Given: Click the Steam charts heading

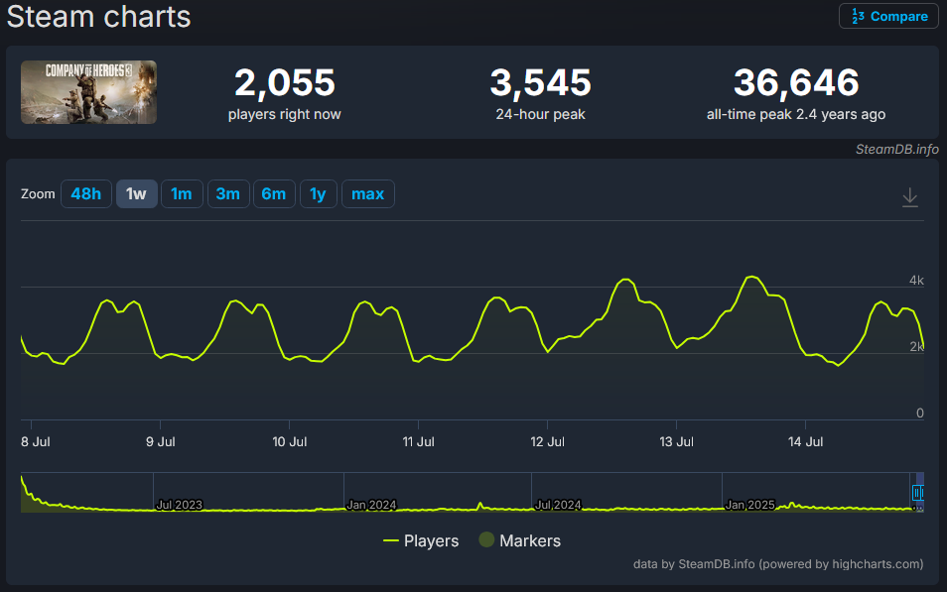Looking at the screenshot, I should [x=98, y=16].
